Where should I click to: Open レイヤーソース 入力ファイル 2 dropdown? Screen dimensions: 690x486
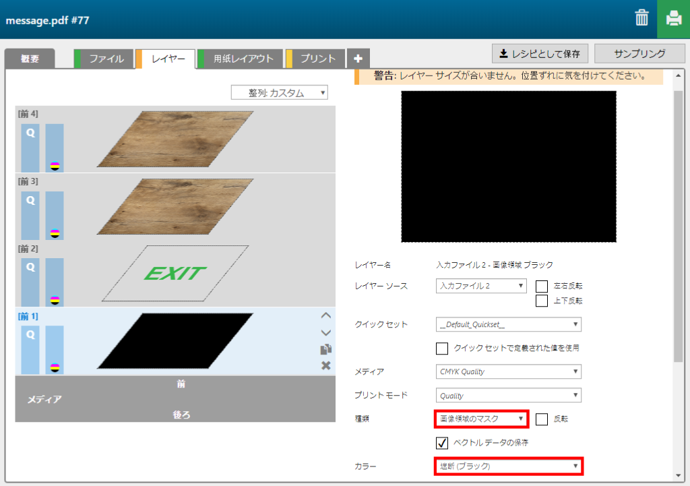pyautogui.click(x=481, y=286)
